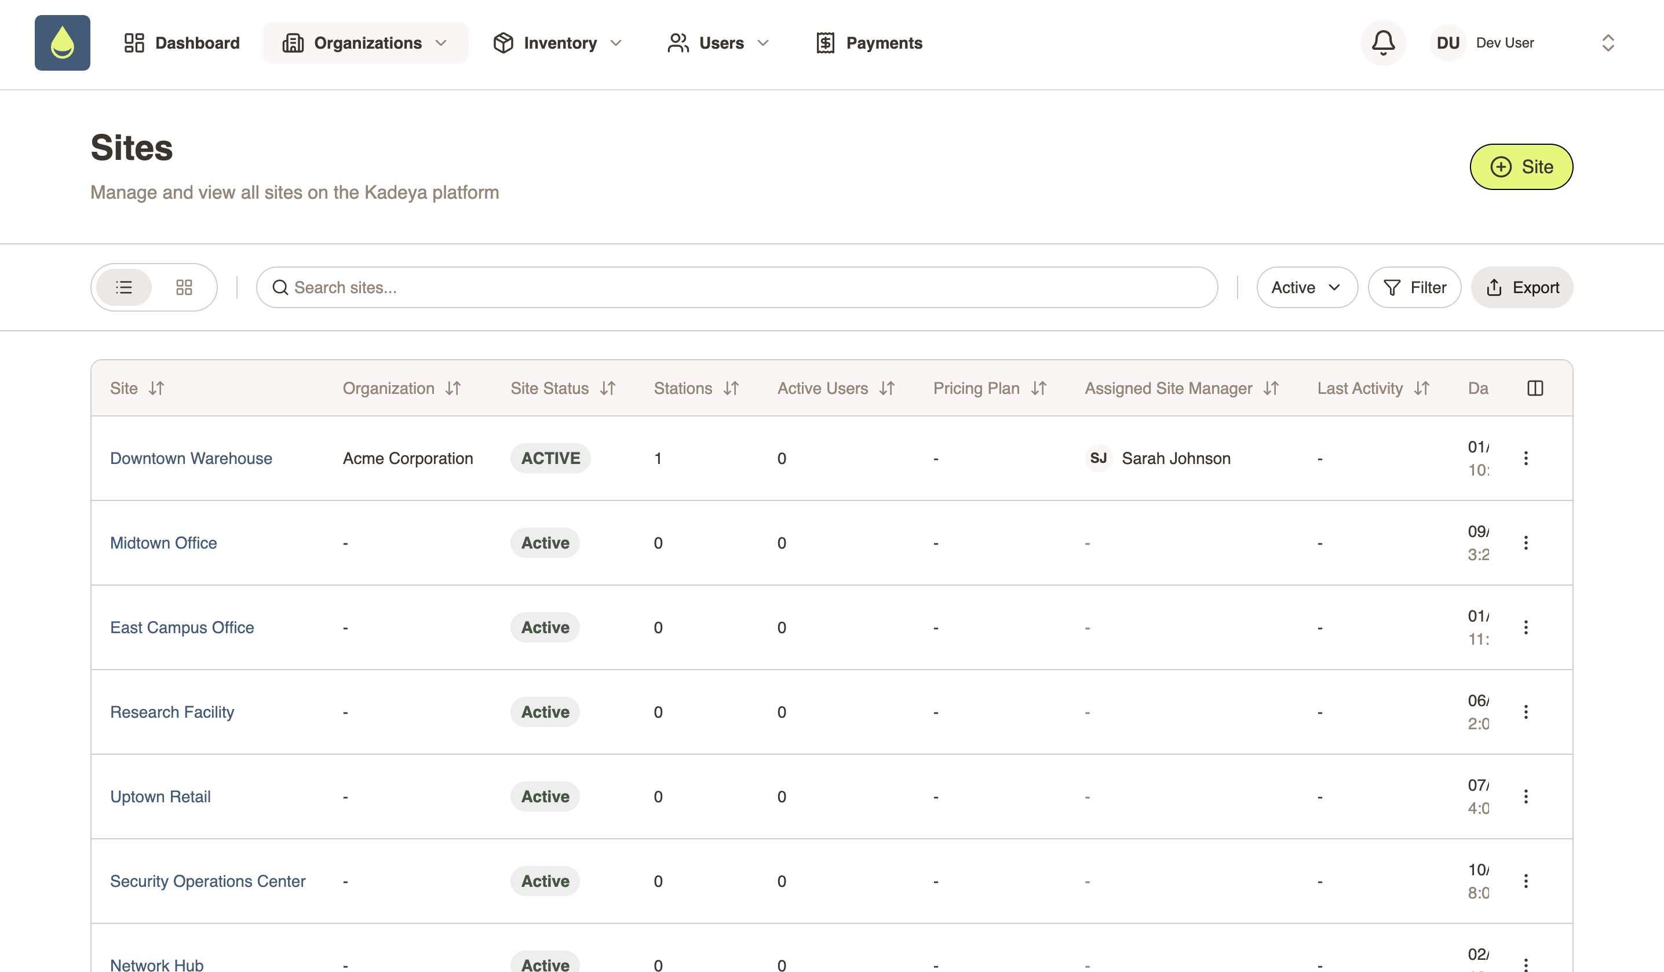Open Midtown Office site link
Screen dimensions: 1664x972
[x=163, y=543]
